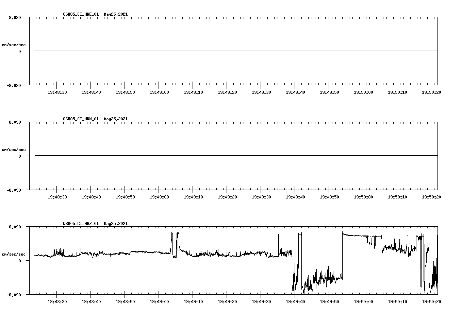Click the cm/sec/sec label on the HNZ plot
The height and width of the screenshot is (314, 462).
(x=14, y=254)
